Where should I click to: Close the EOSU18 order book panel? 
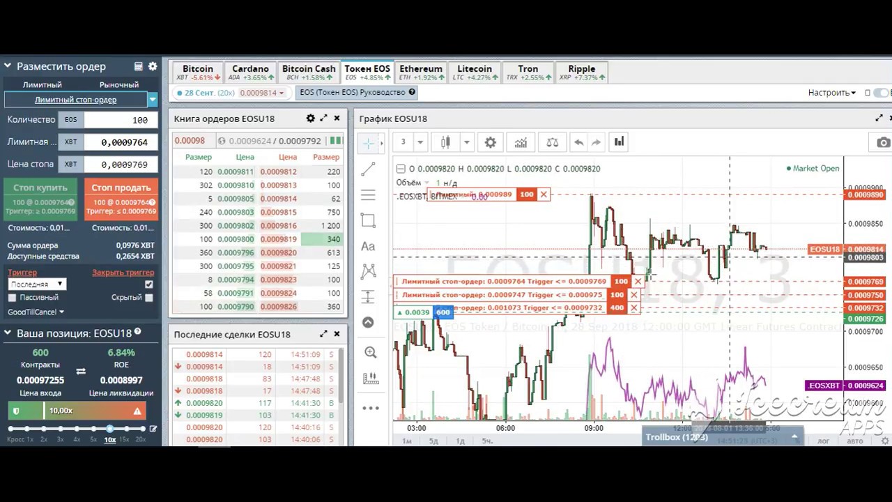[337, 119]
